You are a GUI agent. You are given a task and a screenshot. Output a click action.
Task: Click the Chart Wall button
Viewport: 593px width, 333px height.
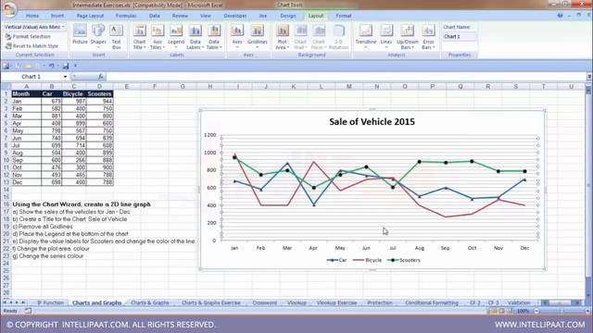[300, 37]
